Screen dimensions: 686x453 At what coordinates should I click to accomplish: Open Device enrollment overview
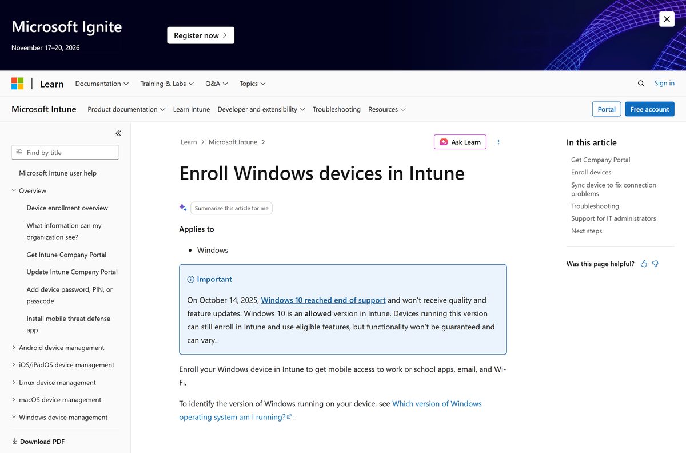point(67,208)
